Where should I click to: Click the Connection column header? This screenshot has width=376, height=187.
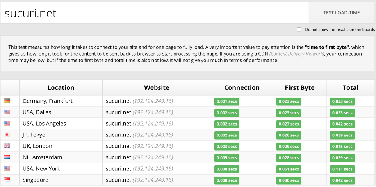coord(242,87)
